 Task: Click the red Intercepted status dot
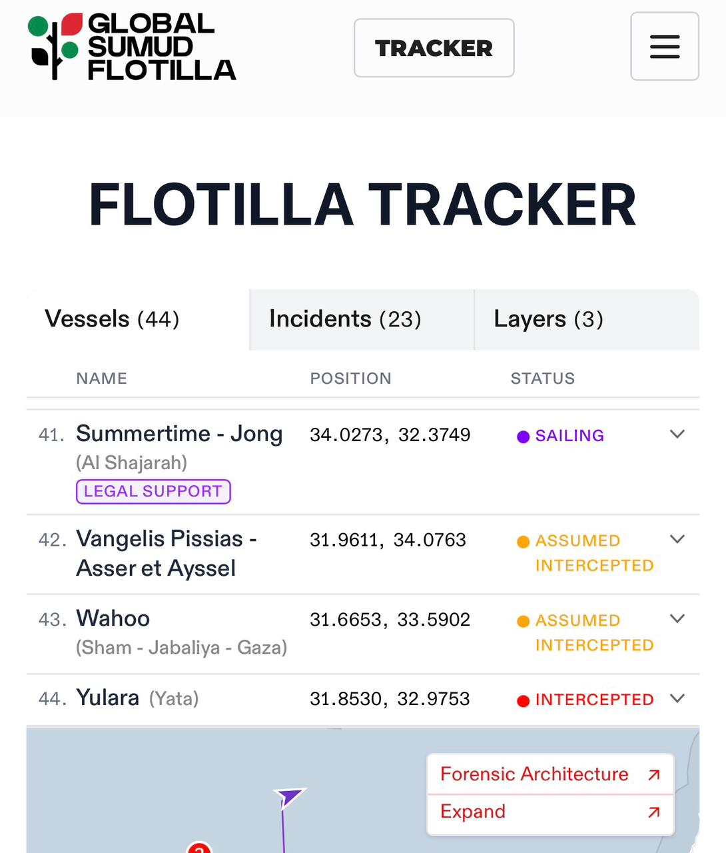pos(524,700)
